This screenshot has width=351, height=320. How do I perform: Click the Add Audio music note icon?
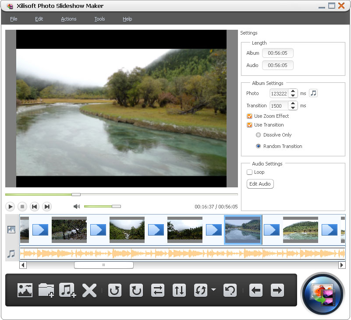[x=67, y=290]
